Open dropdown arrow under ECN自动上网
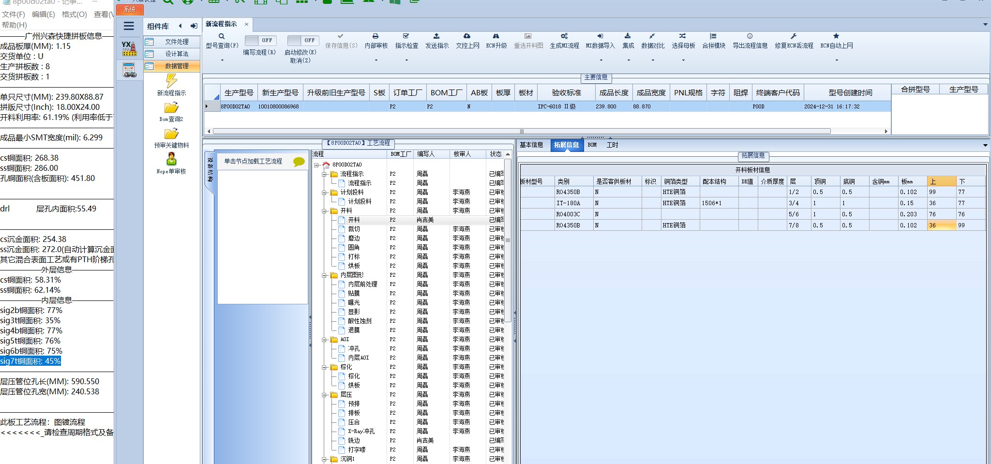 point(837,60)
